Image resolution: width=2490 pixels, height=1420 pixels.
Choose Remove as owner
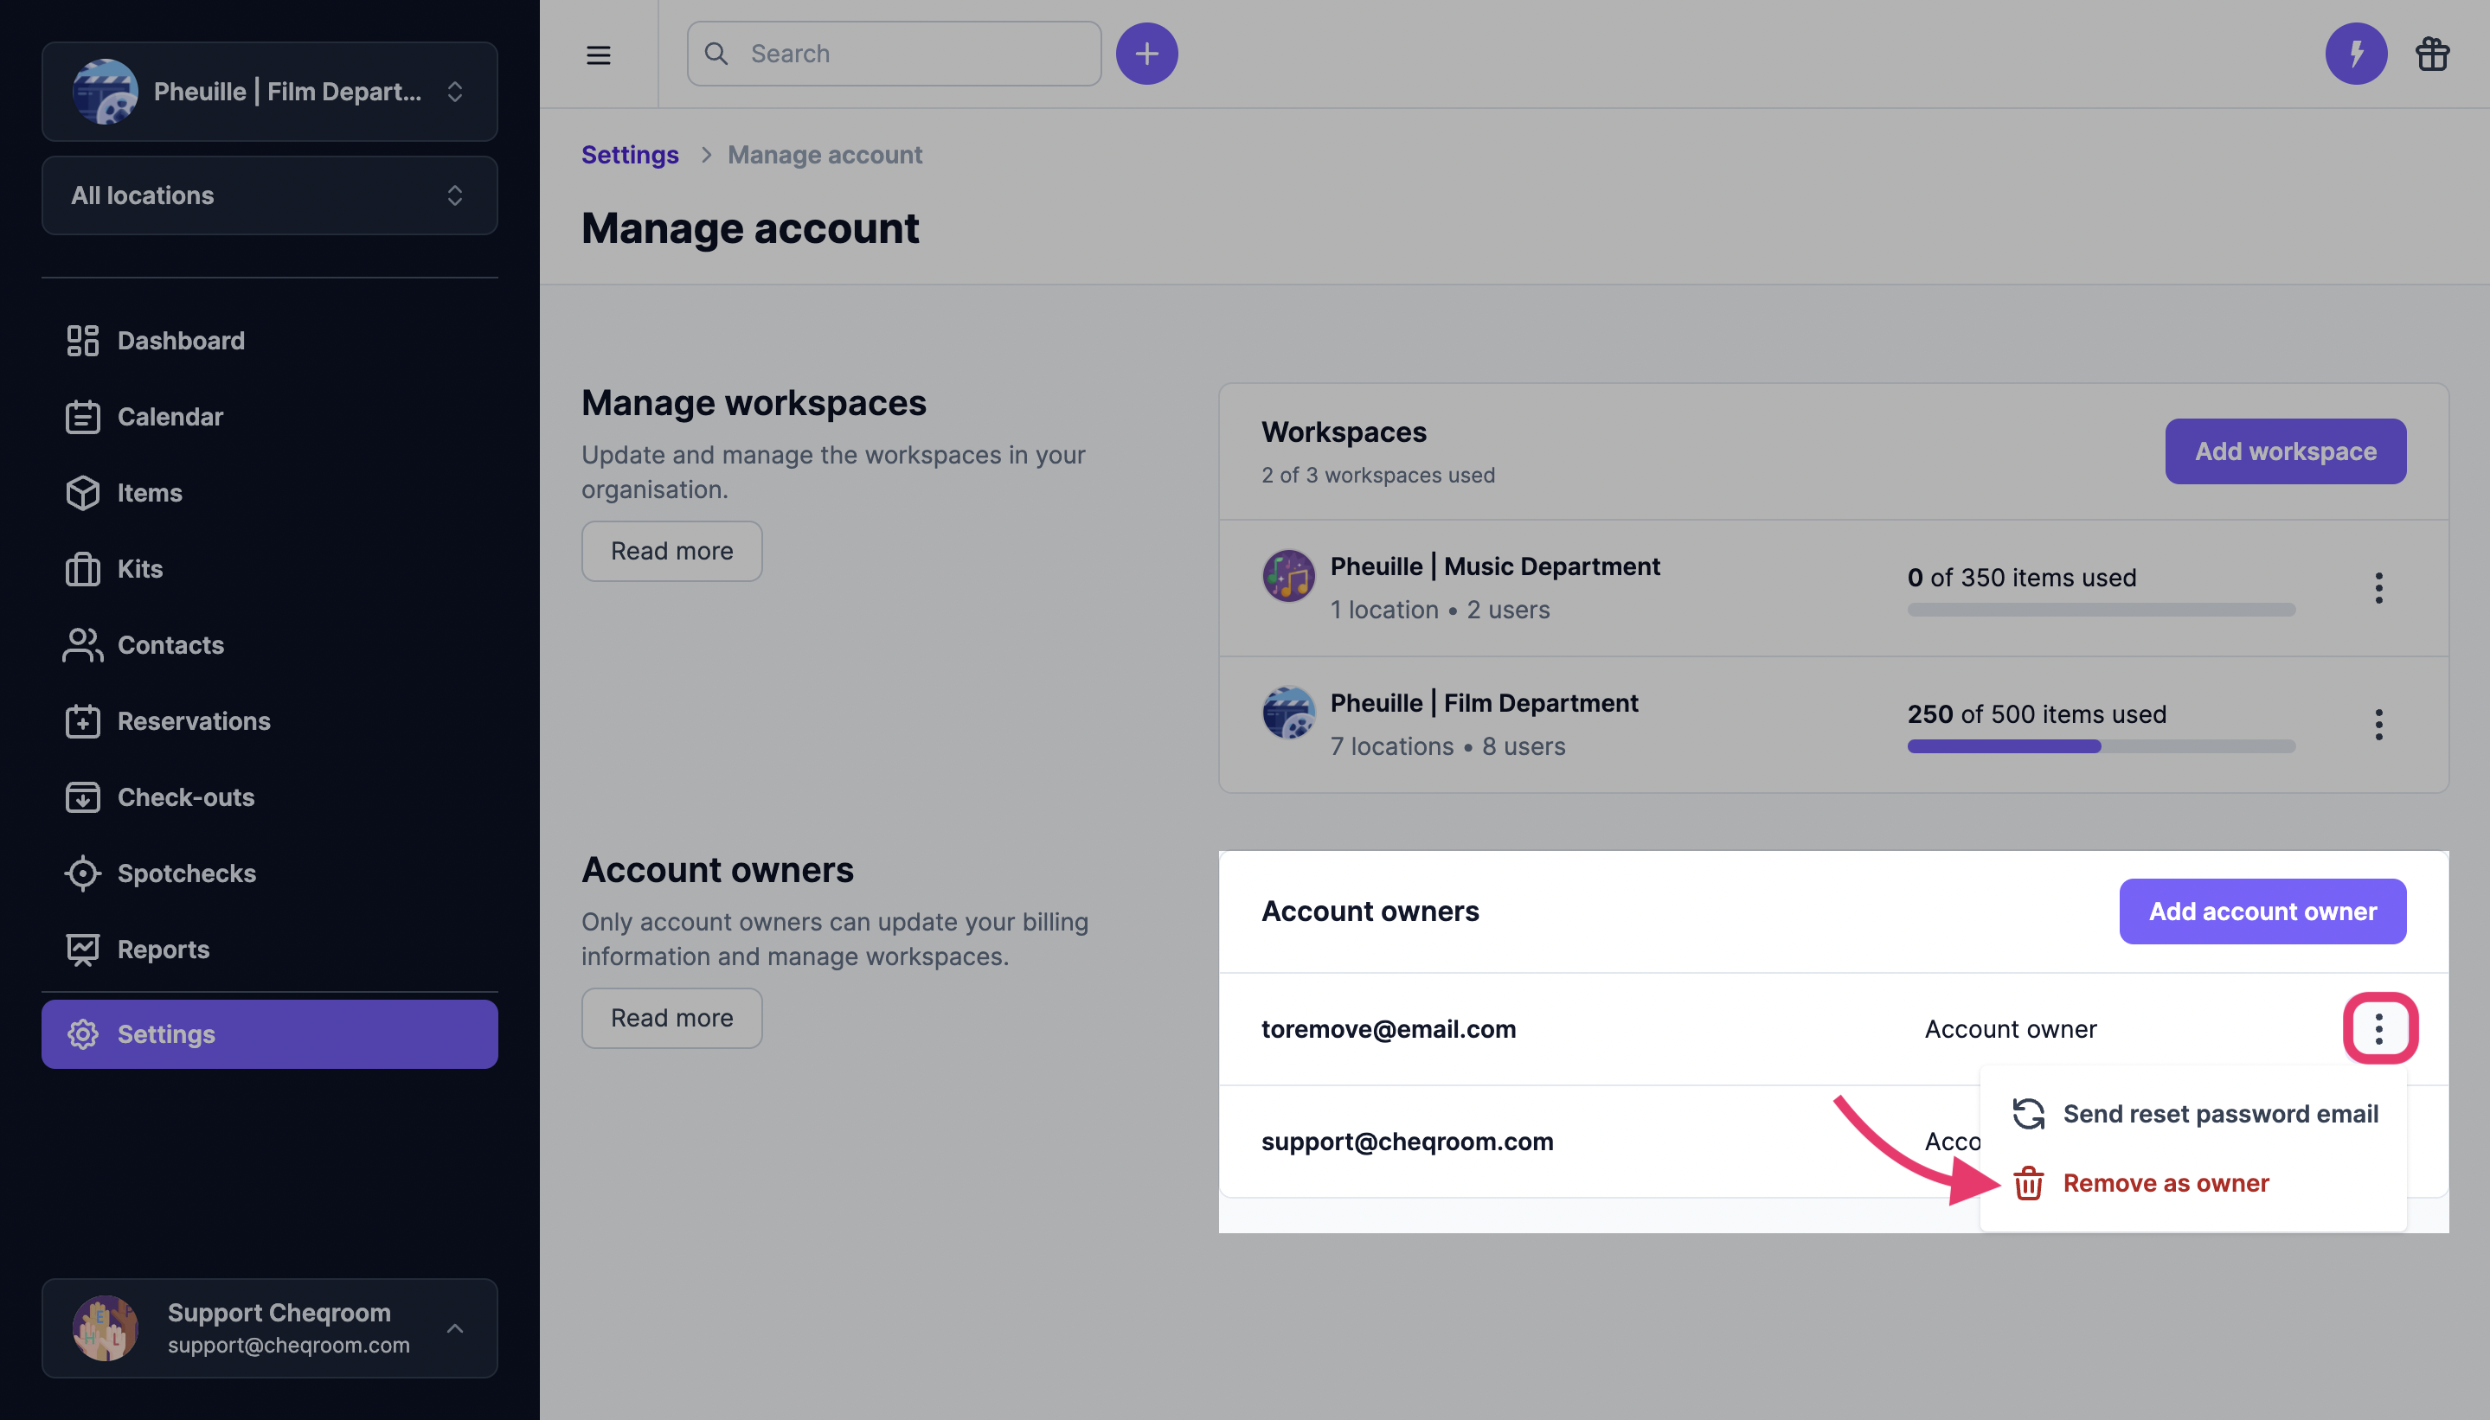(x=2194, y=1183)
